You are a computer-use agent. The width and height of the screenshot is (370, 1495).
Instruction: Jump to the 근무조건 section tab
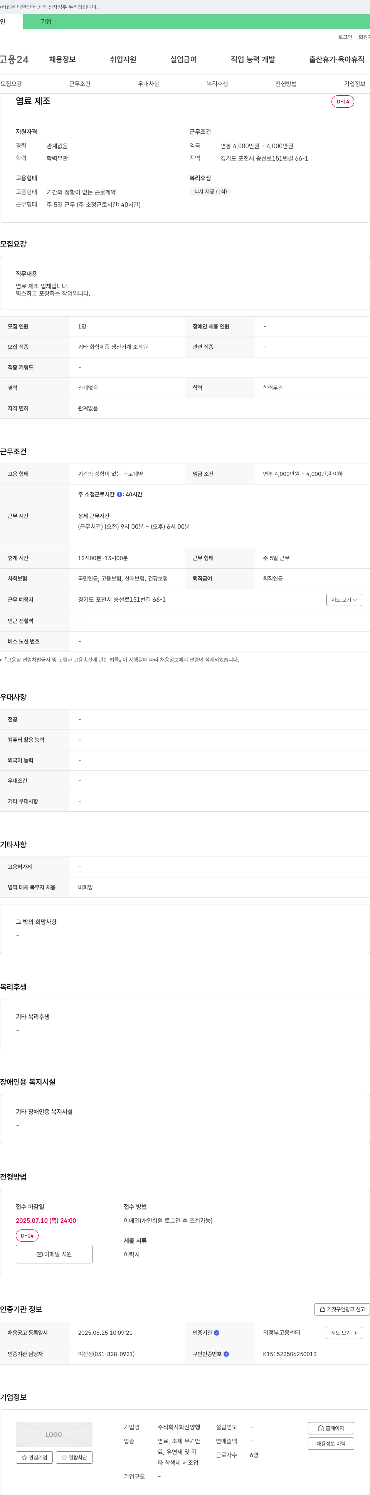[x=80, y=84]
